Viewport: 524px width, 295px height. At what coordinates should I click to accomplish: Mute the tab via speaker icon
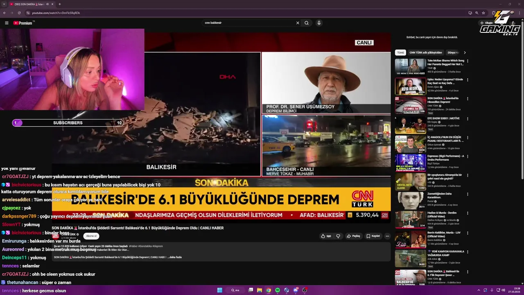pos(47,4)
